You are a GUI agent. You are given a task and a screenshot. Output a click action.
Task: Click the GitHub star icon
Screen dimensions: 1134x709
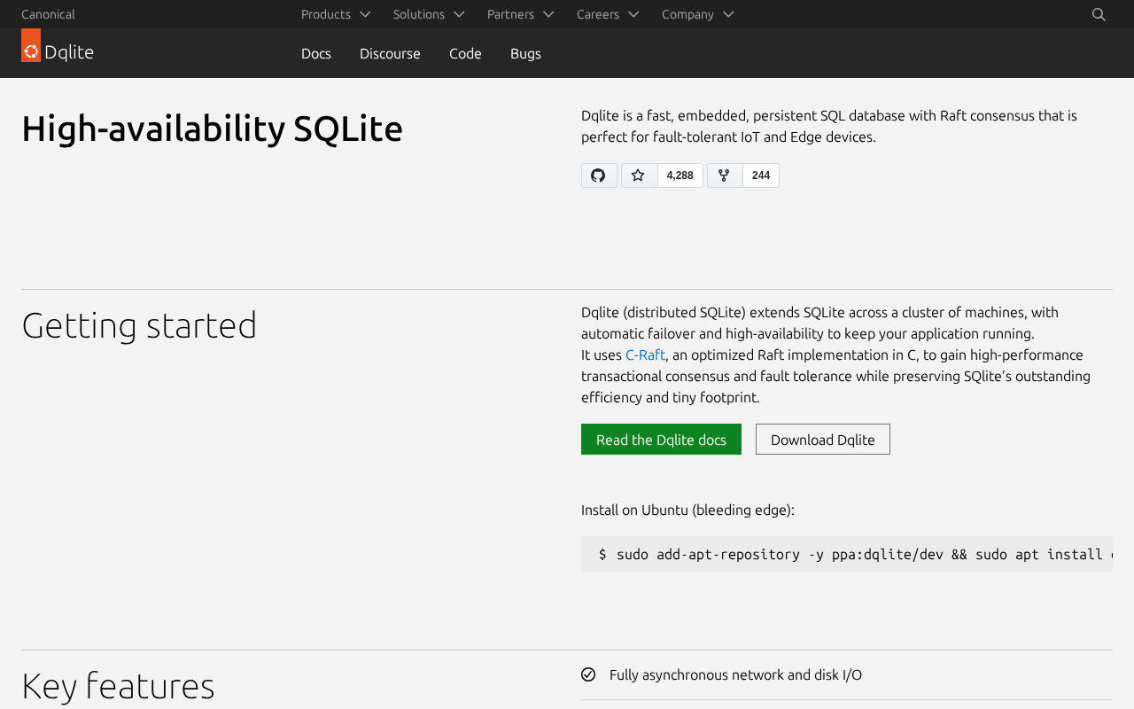639,175
